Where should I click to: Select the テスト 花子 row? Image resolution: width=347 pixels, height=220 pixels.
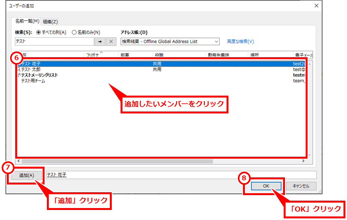point(161,64)
